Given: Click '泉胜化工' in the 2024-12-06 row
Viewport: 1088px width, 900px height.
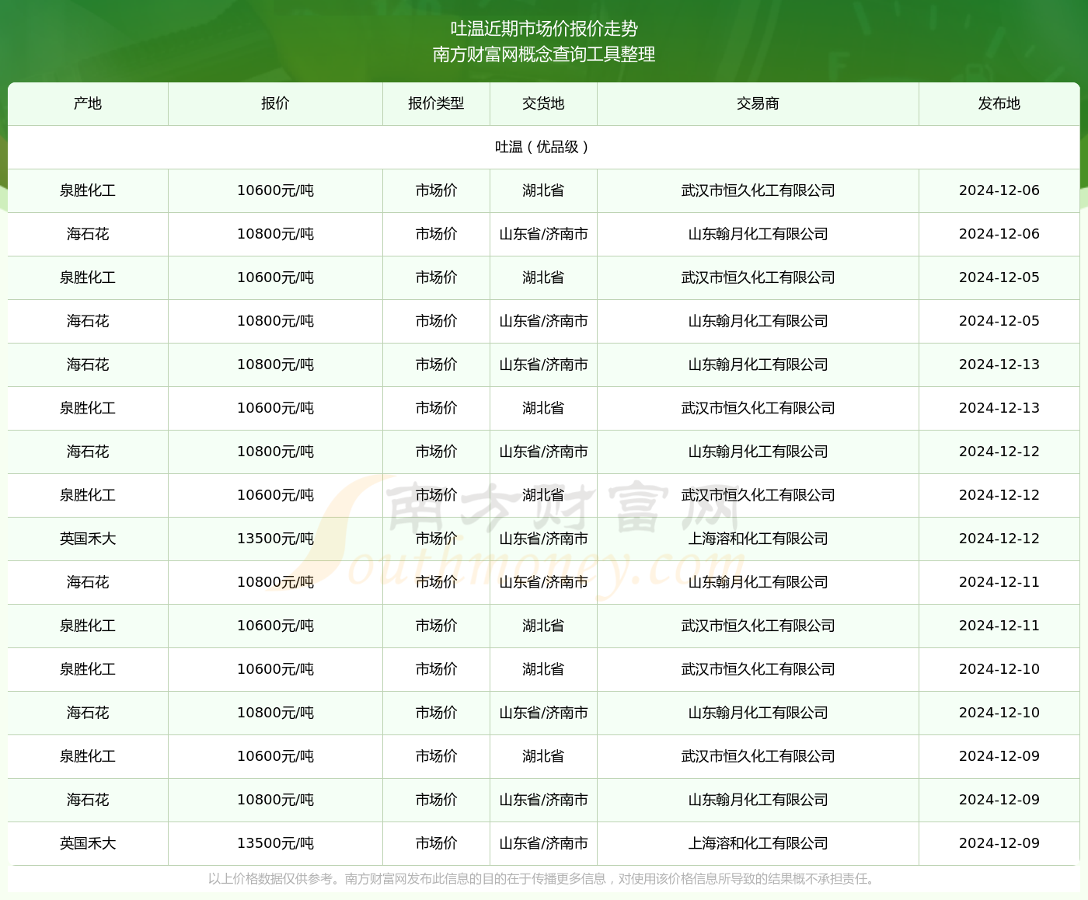Looking at the screenshot, I should click(88, 190).
